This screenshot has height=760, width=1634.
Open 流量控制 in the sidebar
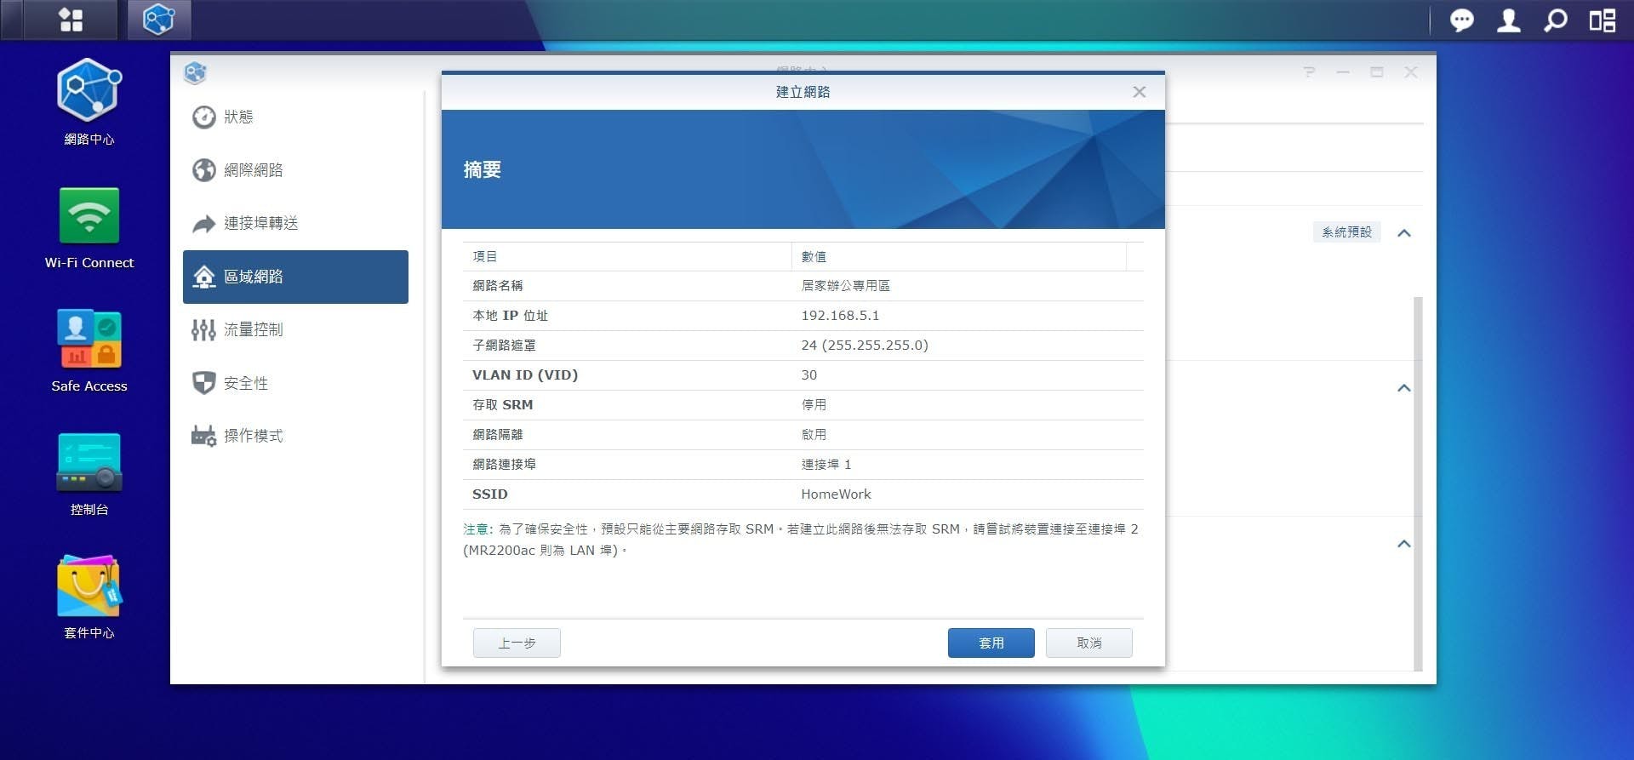click(295, 329)
